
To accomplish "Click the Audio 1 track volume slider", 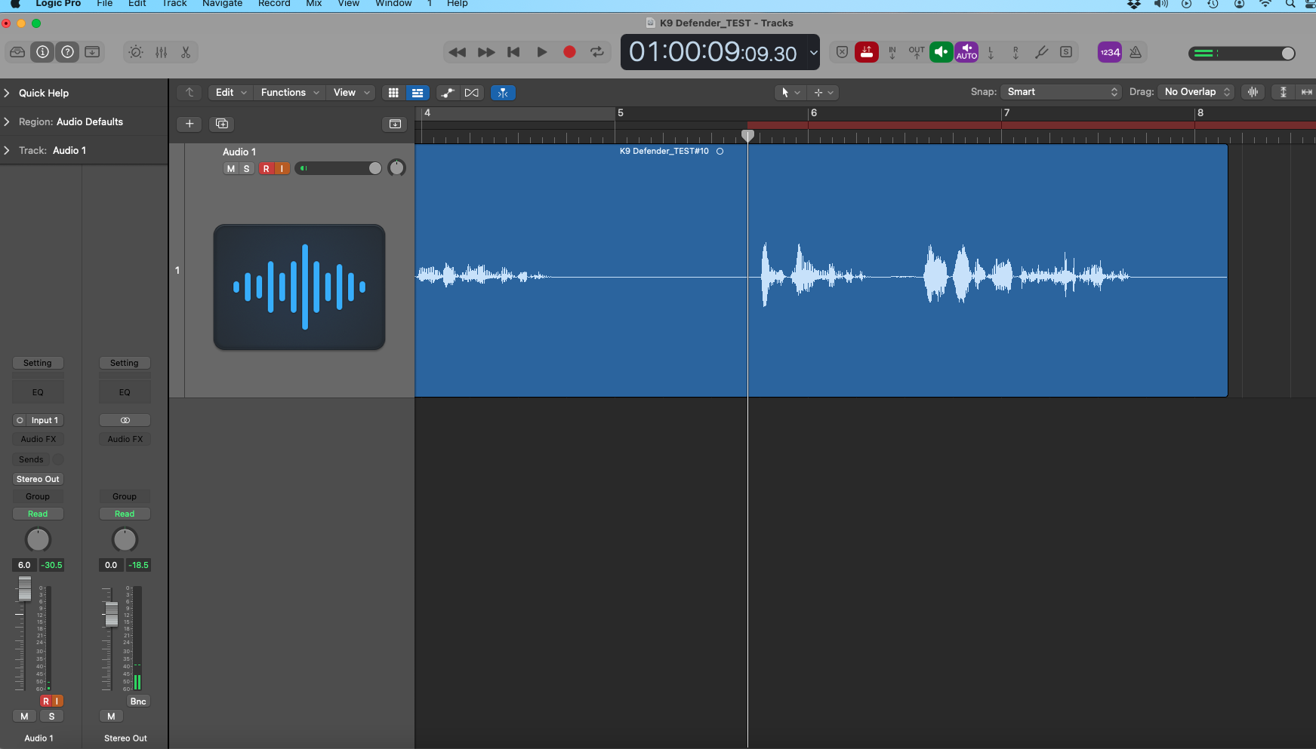I will click(x=339, y=168).
